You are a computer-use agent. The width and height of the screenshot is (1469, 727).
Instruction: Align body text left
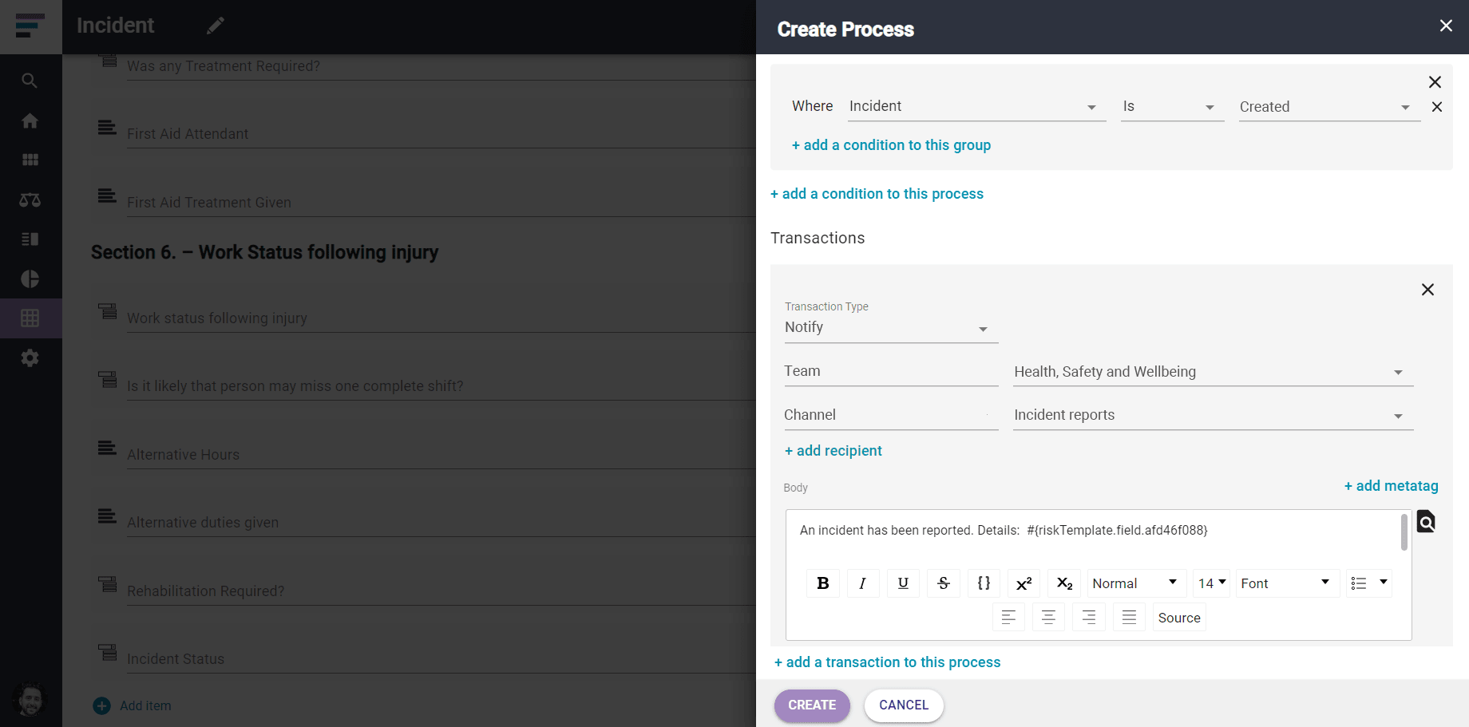click(x=1008, y=618)
